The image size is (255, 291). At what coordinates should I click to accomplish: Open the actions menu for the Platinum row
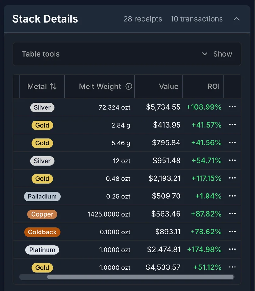(232, 250)
